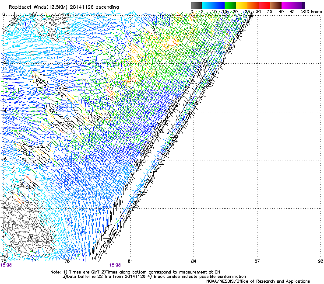Image resolution: width=324 pixels, height=284 pixels.
Task: Click the red 30-35 knots legend swatch
Action: coord(264,5)
